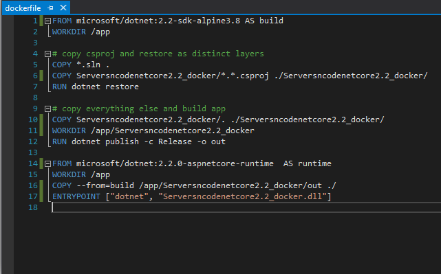Click COPY keyword on line 10
441x274 pixels.
62,120
